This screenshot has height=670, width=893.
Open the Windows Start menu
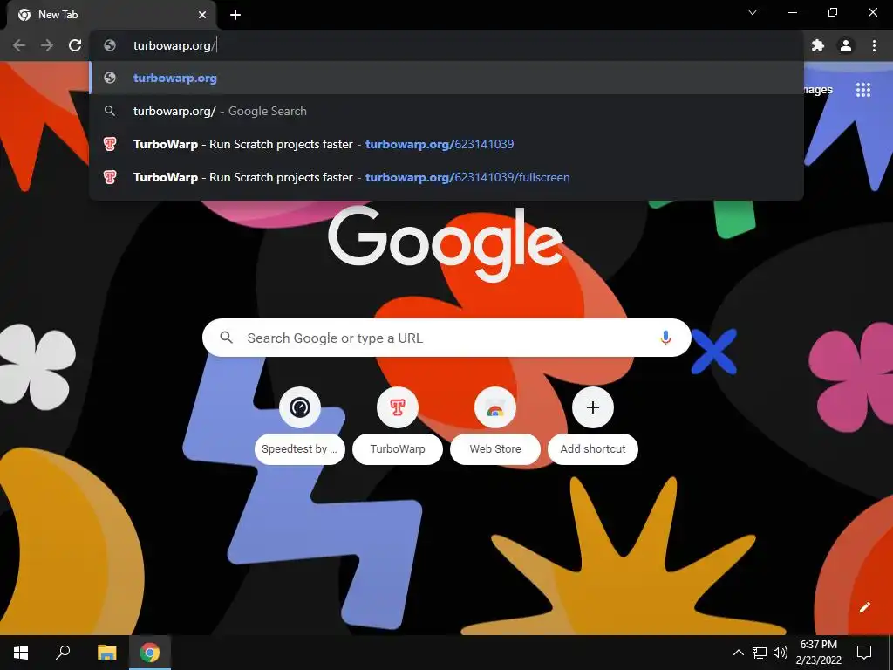tap(21, 653)
